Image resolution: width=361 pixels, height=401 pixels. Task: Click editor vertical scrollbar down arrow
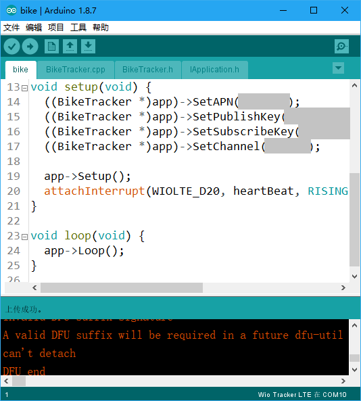tap(354, 276)
